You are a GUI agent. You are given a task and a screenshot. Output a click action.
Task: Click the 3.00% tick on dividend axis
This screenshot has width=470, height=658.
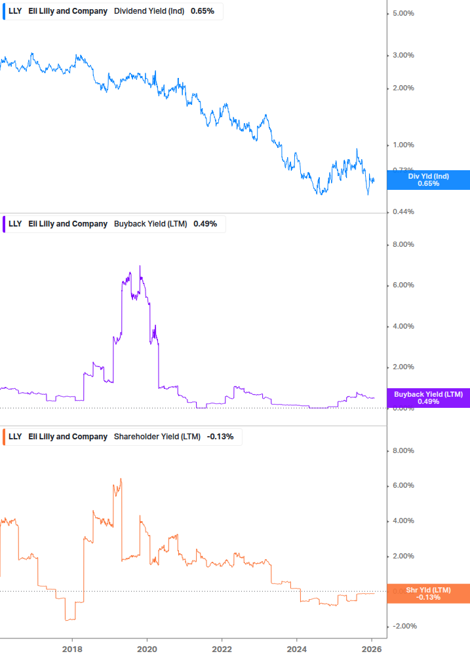403,56
